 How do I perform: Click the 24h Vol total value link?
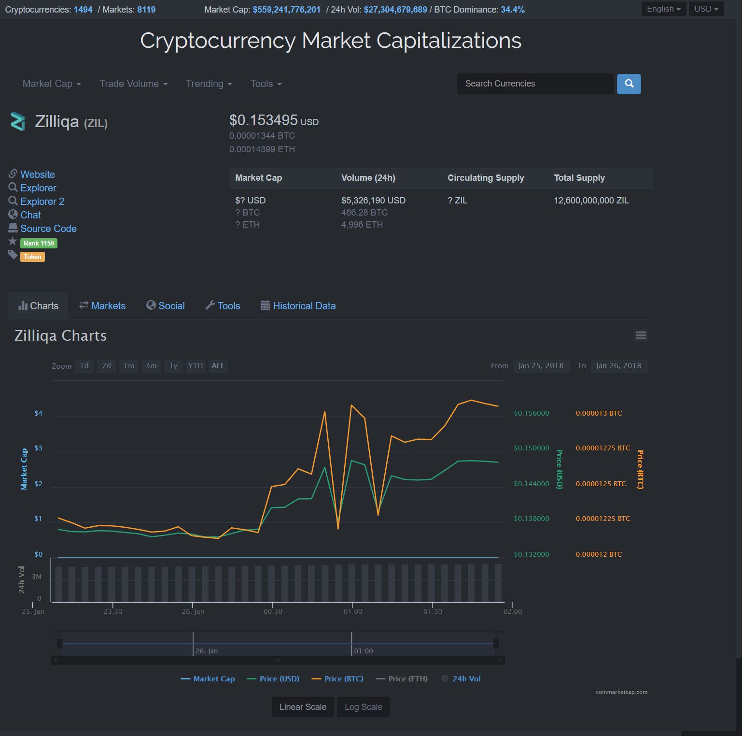[x=395, y=10]
